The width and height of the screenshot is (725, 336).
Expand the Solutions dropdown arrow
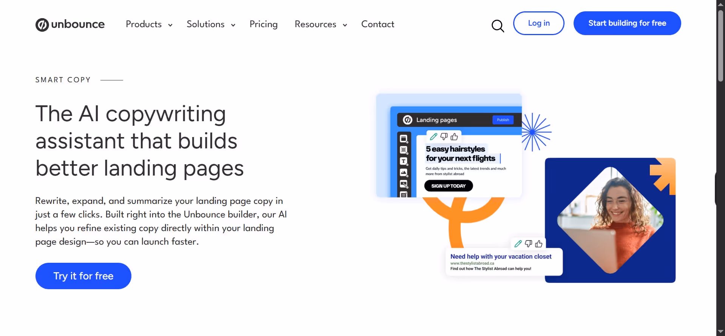[x=233, y=25]
